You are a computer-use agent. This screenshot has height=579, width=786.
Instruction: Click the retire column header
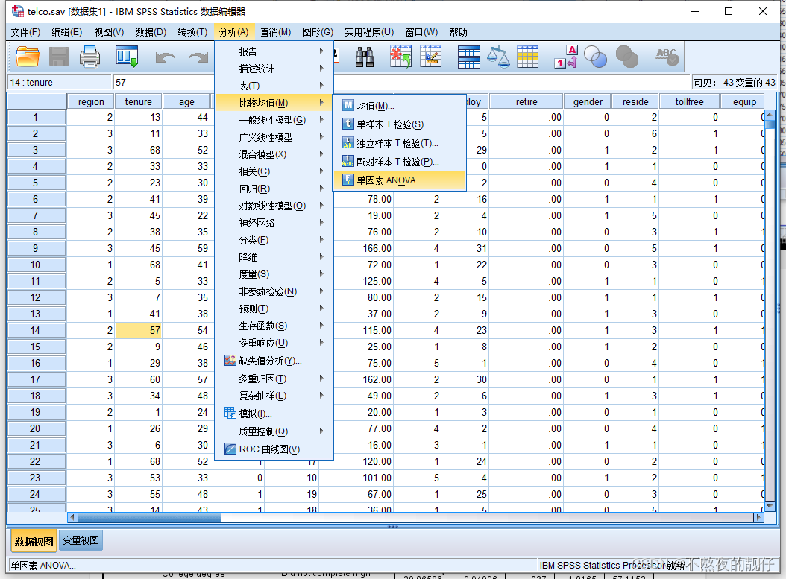click(x=526, y=101)
